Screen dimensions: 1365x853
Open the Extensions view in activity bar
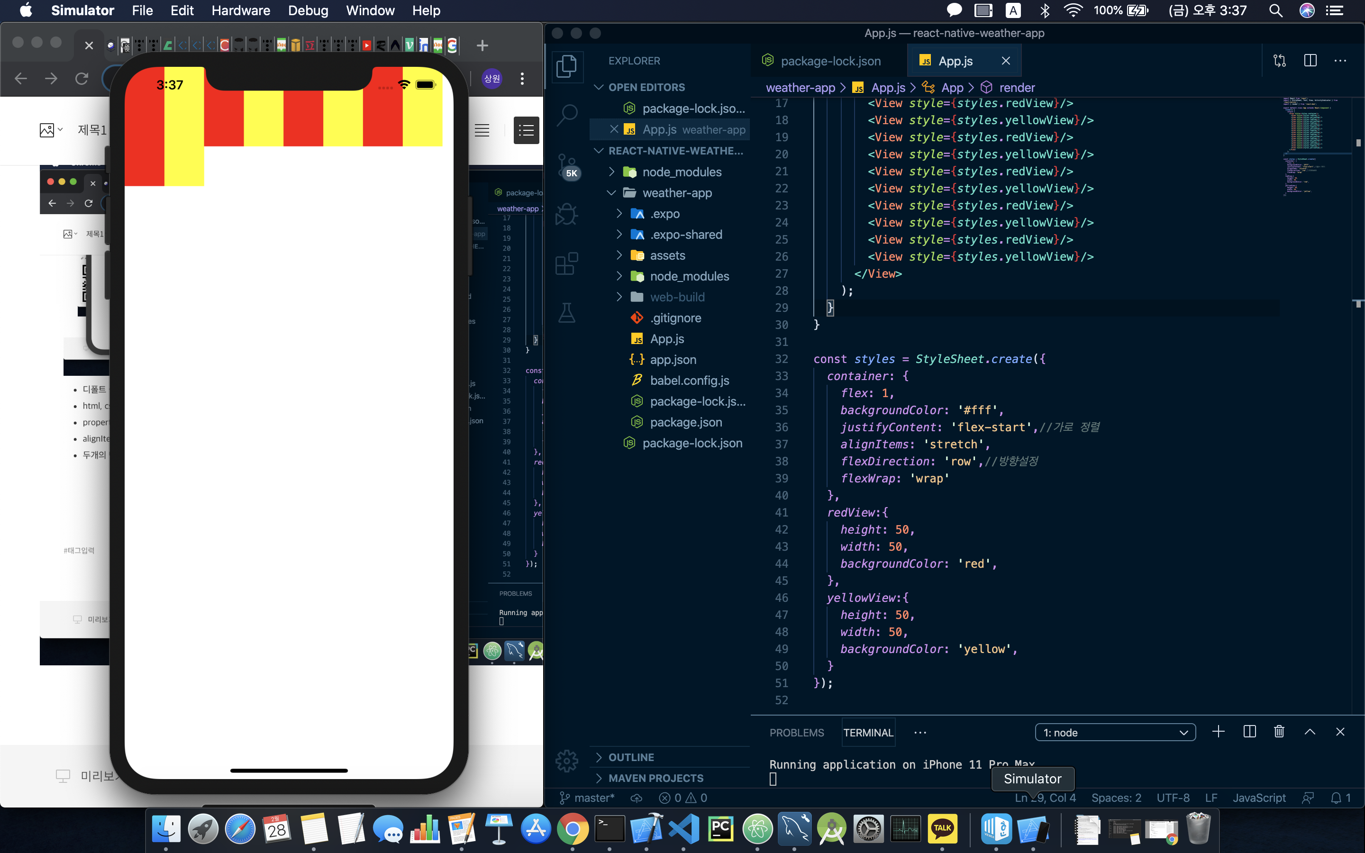pyautogui.click(x=567, y=263)
